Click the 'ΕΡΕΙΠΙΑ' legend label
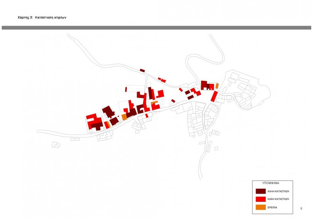 [272, 208]
